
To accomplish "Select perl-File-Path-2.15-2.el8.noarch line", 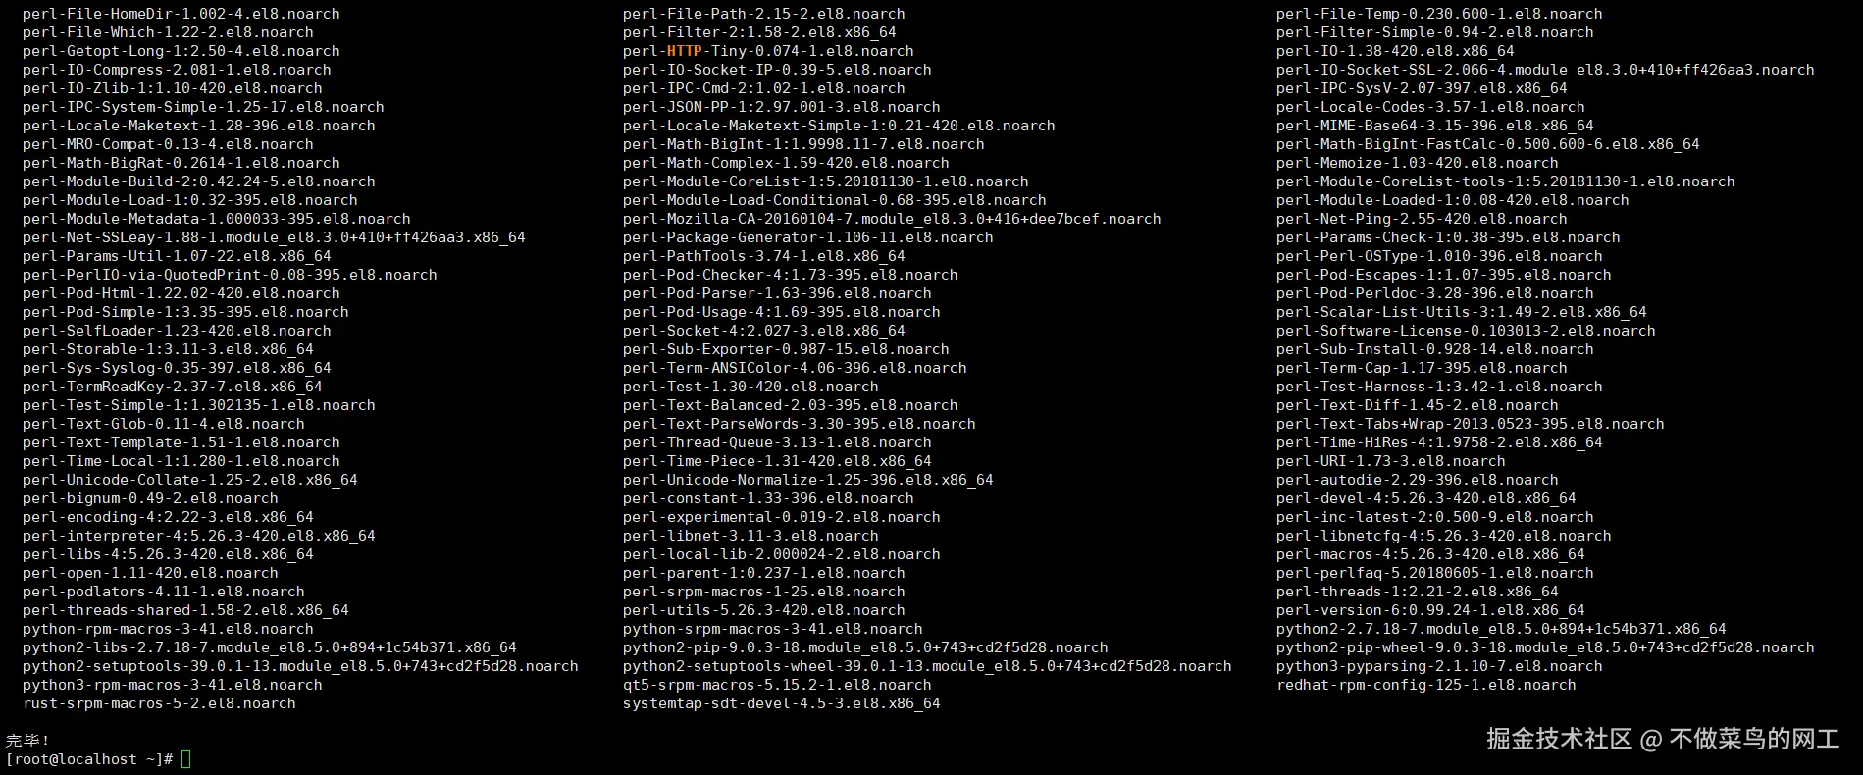I will [x=764, y=14].
